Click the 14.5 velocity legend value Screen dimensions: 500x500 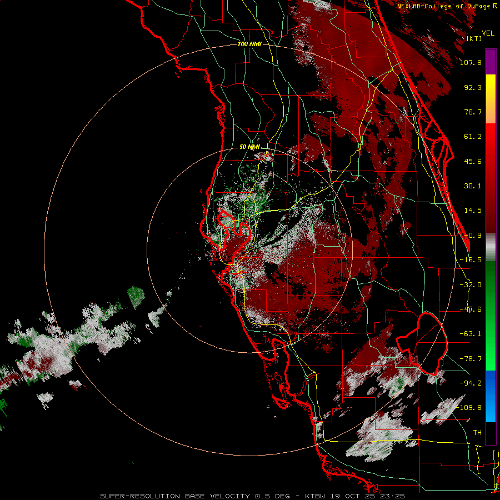point(473,211)
